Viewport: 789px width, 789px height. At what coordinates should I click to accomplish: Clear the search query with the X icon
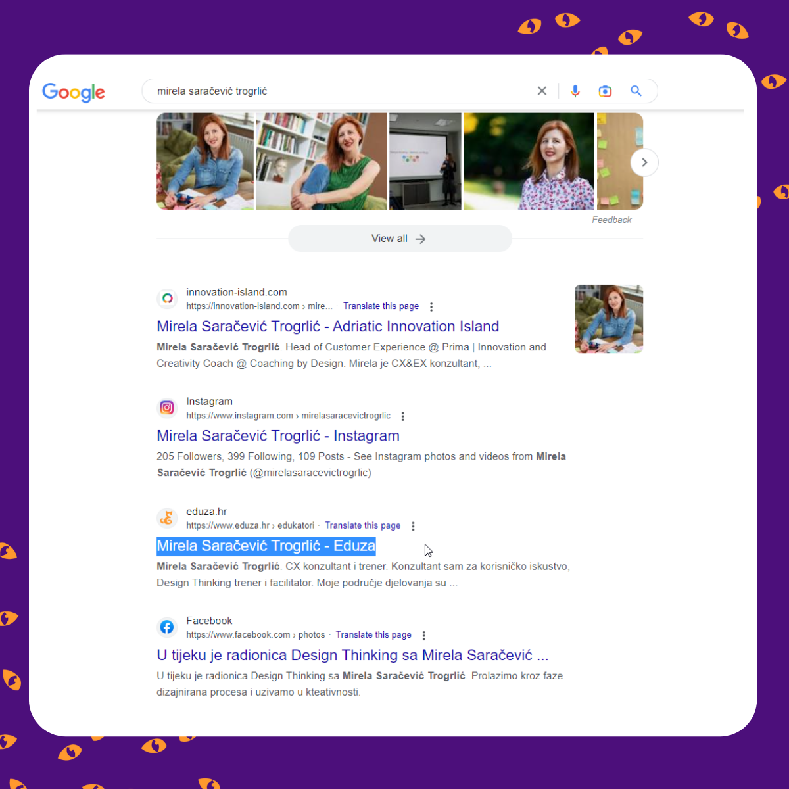542,91
